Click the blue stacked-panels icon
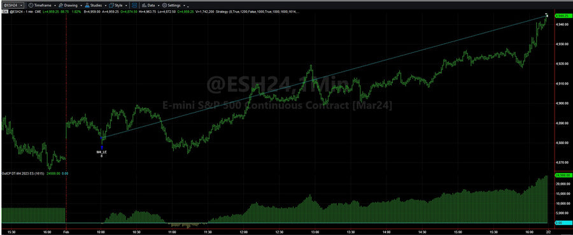This screenshot has height=235, width=573. pyautogui.click(x=134, y=6)
